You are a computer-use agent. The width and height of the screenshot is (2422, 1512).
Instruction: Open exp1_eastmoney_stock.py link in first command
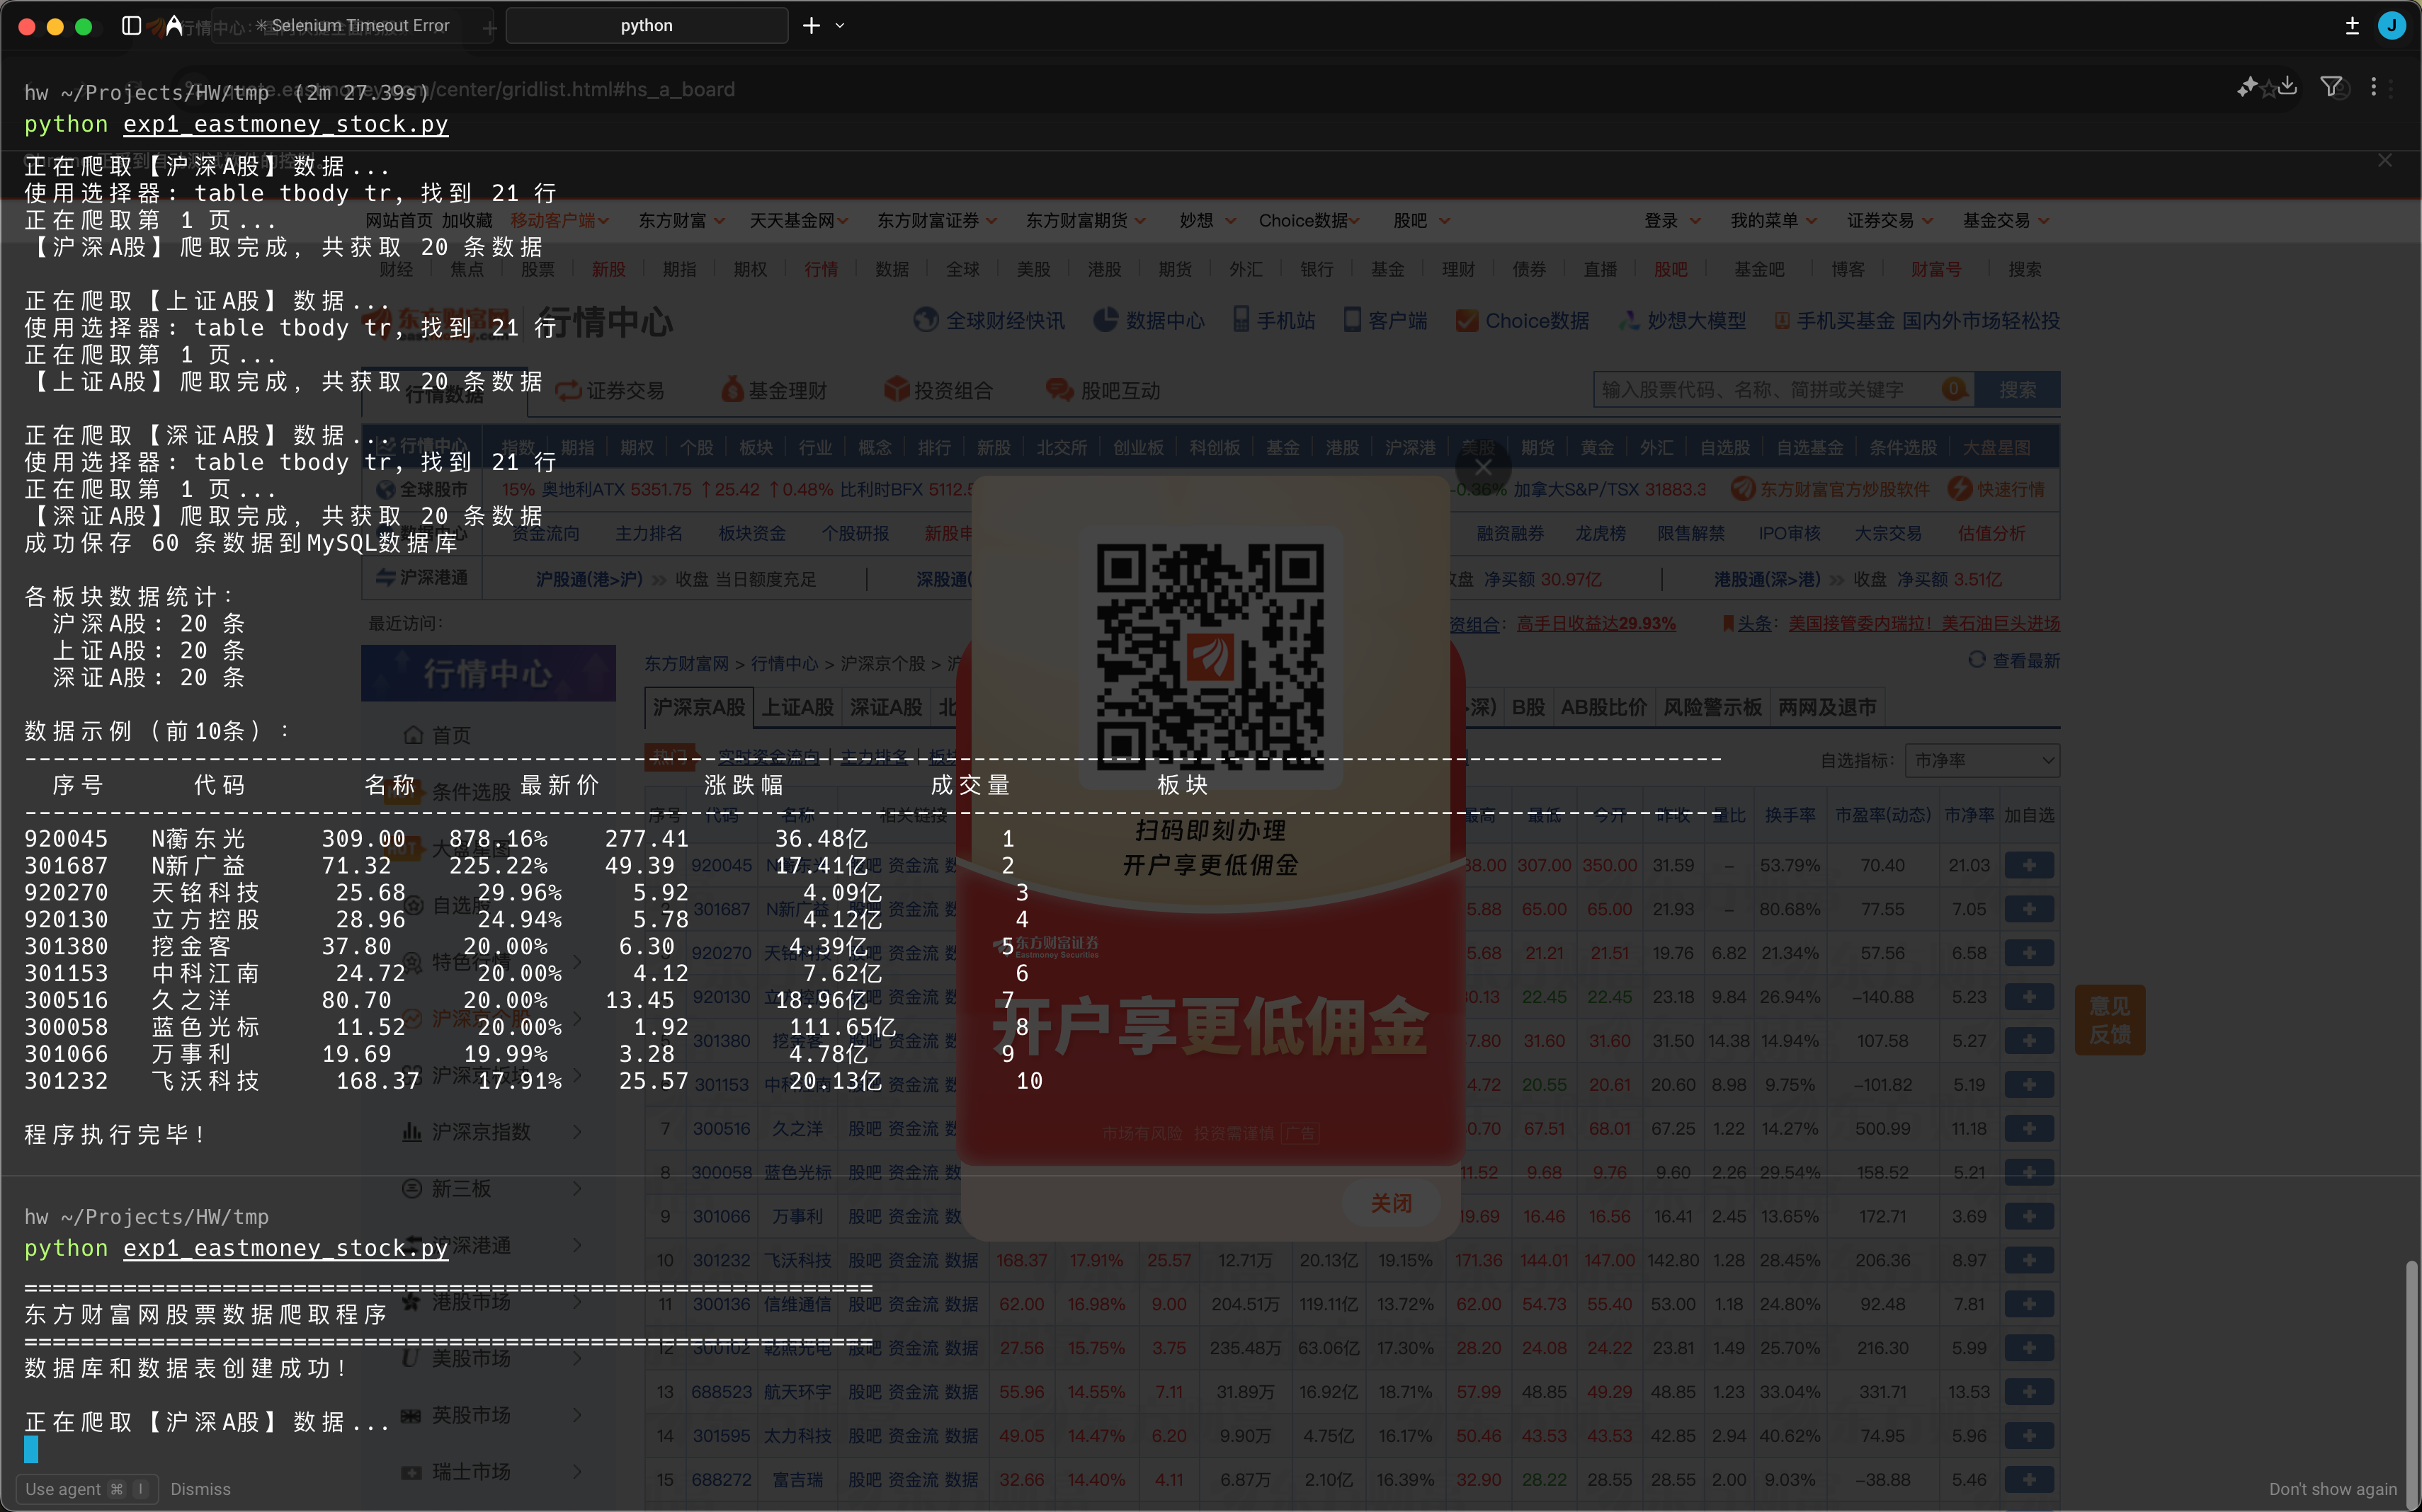click(x=285, y=124)
